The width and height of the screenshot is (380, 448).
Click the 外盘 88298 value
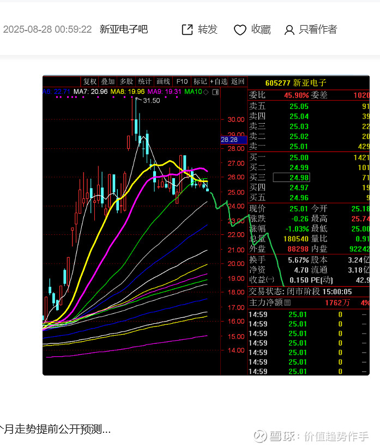(x=298, y=249)
